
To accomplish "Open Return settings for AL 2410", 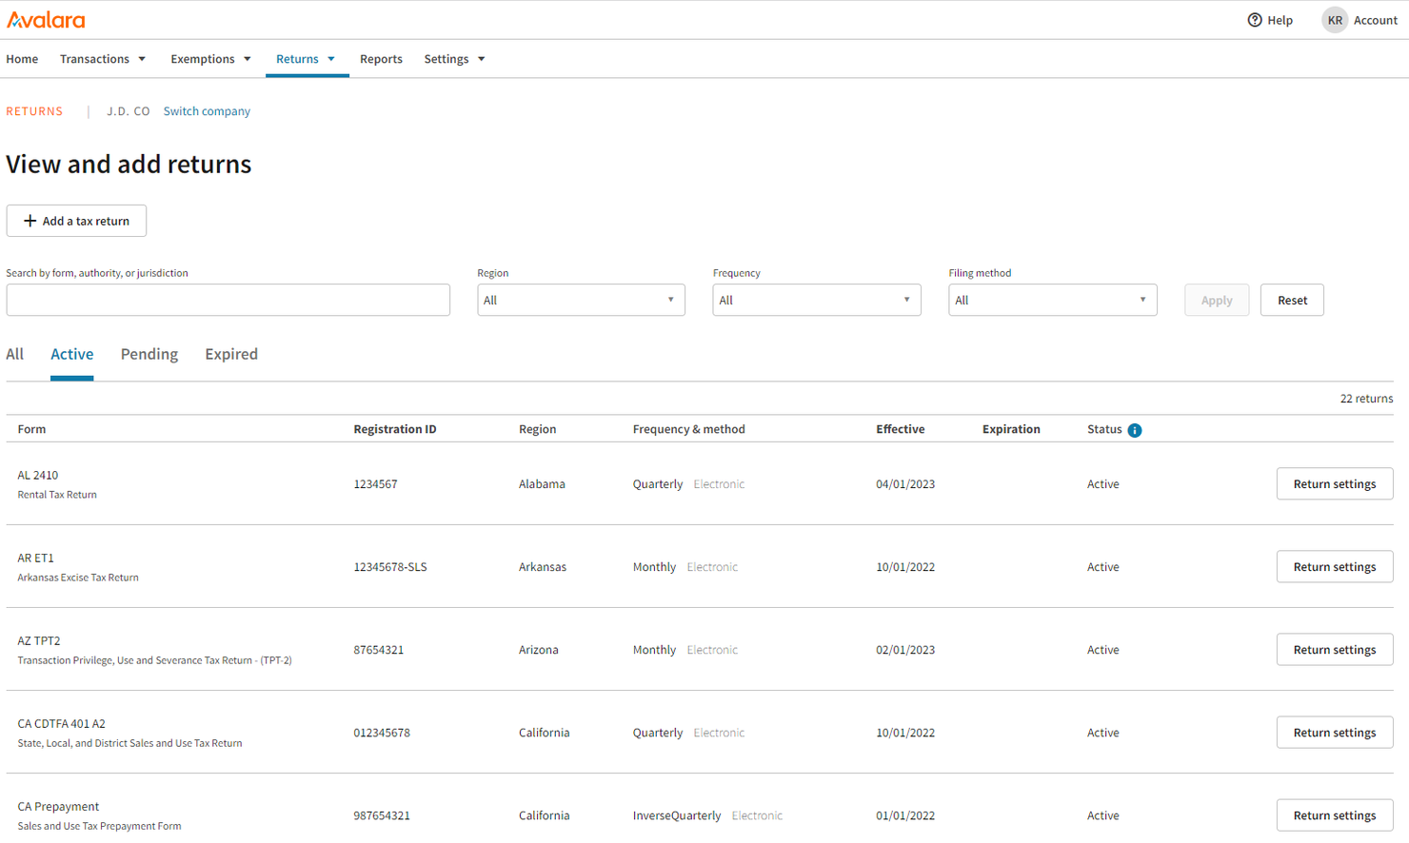I will pyautogui.click(x=1334, y=483).
